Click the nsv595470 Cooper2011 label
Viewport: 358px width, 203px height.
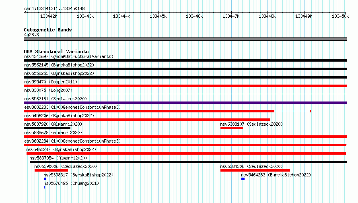click(x=51, y=82)
